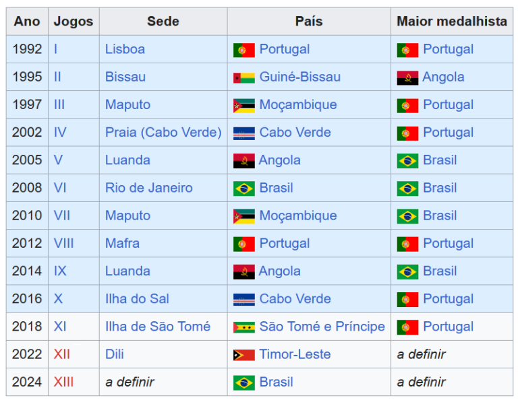Click the Angola flag in the 1995 medalhista cell
Viewport: 518px width, 400px height.
click(407, 78)
